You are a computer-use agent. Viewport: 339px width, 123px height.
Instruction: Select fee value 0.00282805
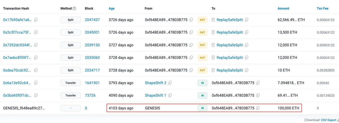coord(326,70)
